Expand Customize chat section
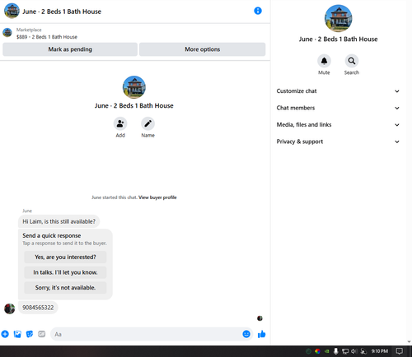 coord(338,91)
